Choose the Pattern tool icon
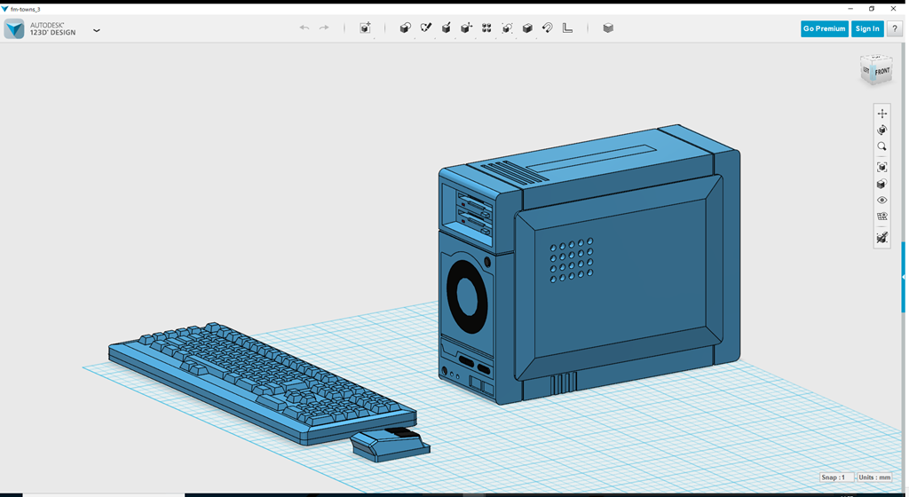Image resolution: width=909 pixels, height=497 pixels. pyautogui.click(x=486, y=28)
